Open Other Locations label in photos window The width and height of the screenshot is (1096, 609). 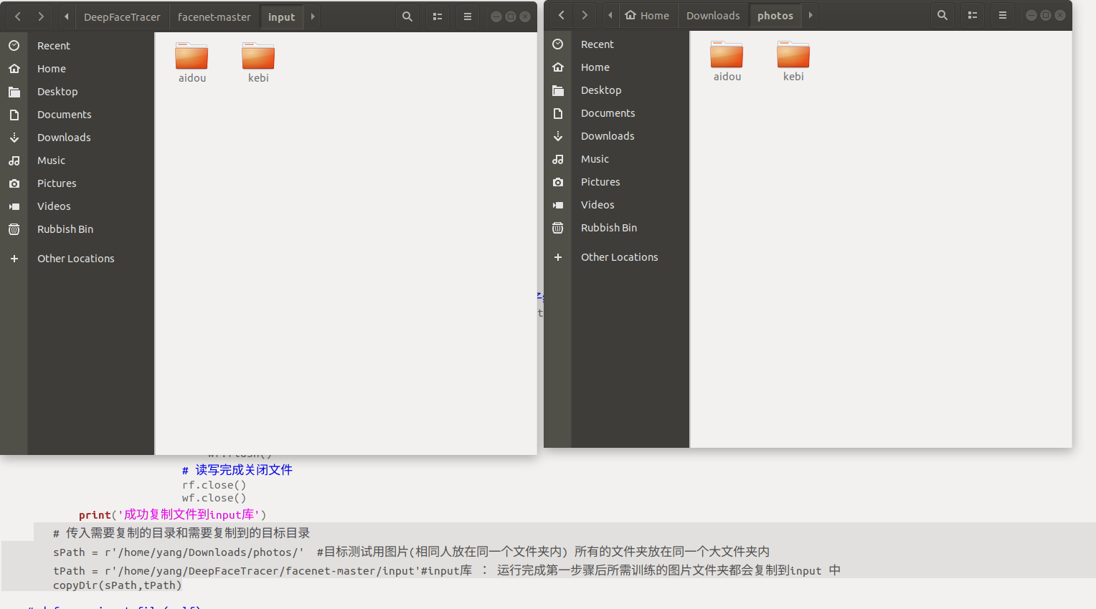(620, 257)
